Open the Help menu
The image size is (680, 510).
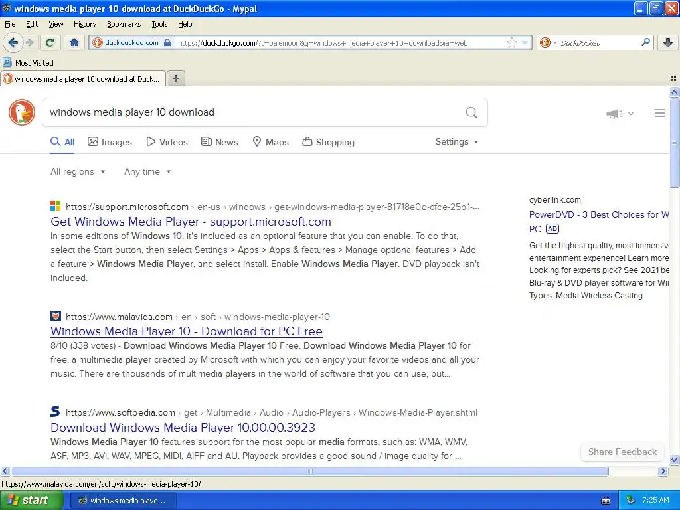[185, 24]
